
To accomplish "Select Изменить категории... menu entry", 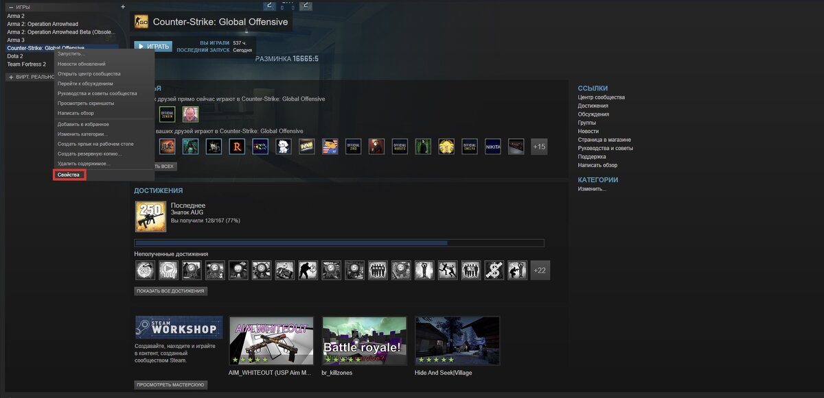I will tap(82, 134).
